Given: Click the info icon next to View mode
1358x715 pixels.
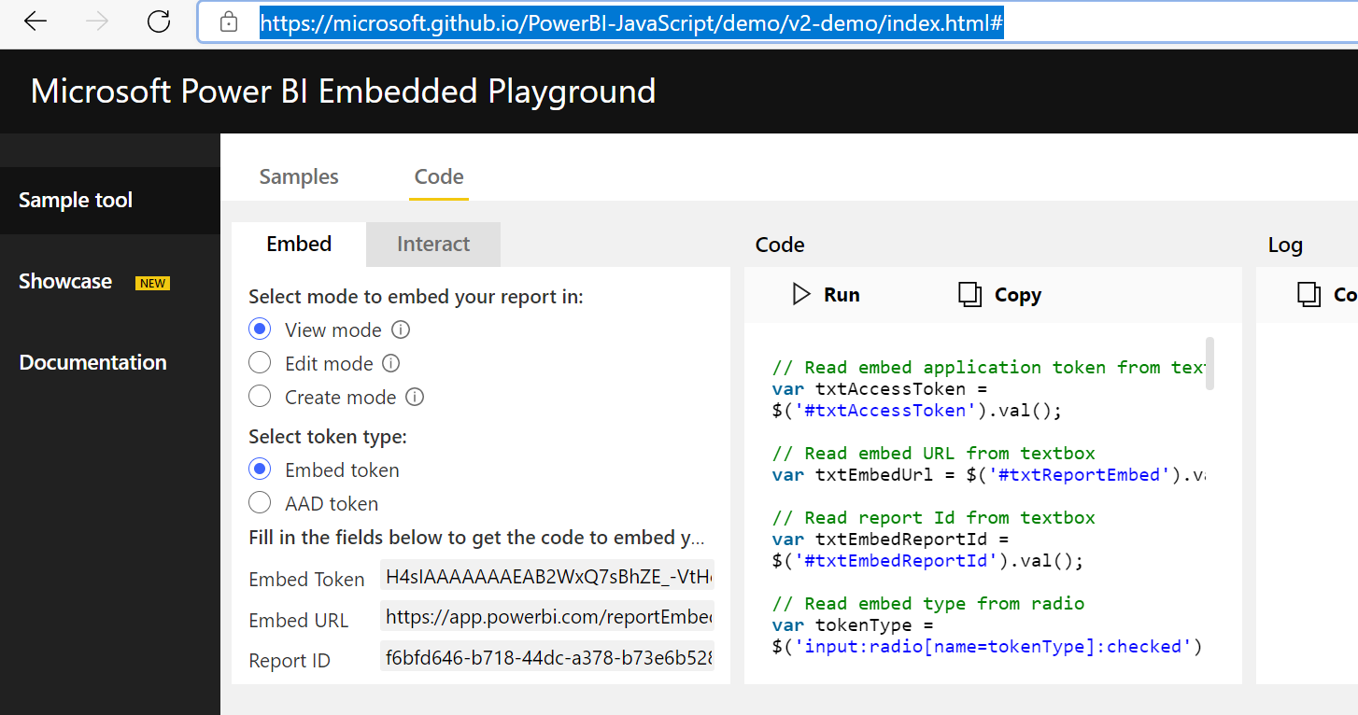Looking at the screenshot, I should click(x=401, y=329).
